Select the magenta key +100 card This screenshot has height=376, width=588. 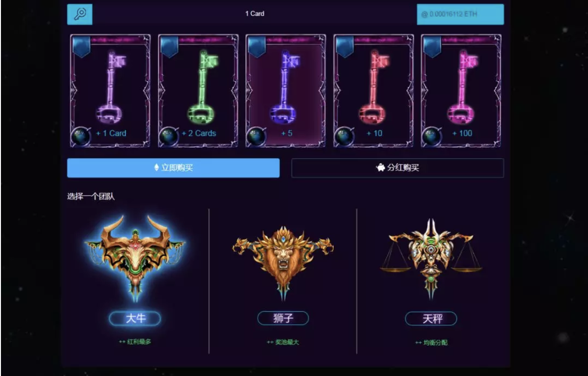click(462, 90)
